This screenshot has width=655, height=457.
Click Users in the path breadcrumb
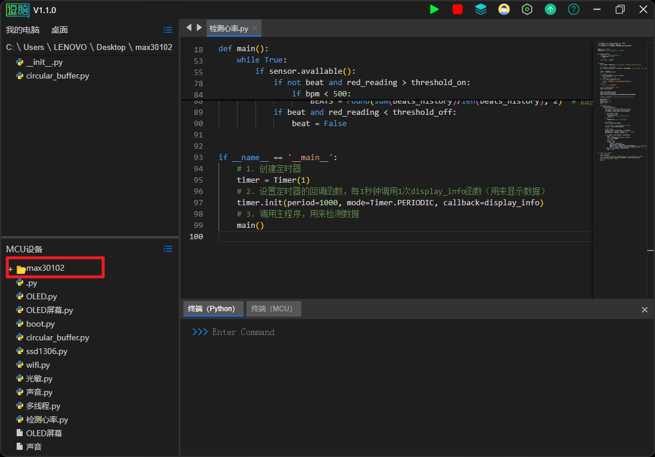tap(33, 47)
